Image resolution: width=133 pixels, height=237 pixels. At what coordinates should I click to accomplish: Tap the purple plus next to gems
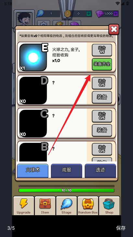pyautogui.click(x=115, y=14)
